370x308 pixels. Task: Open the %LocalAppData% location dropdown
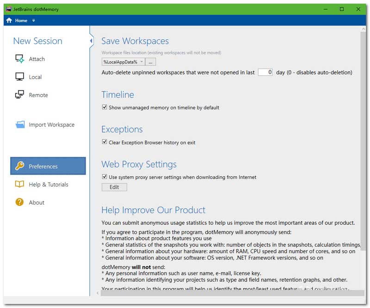(x=123, y=62)
